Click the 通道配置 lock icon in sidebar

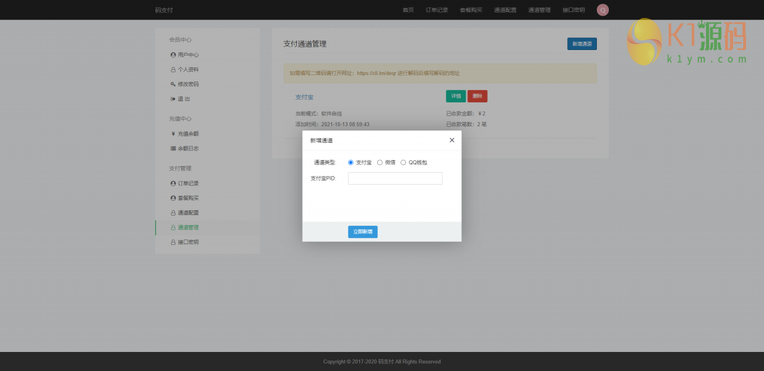click(172, 212)
